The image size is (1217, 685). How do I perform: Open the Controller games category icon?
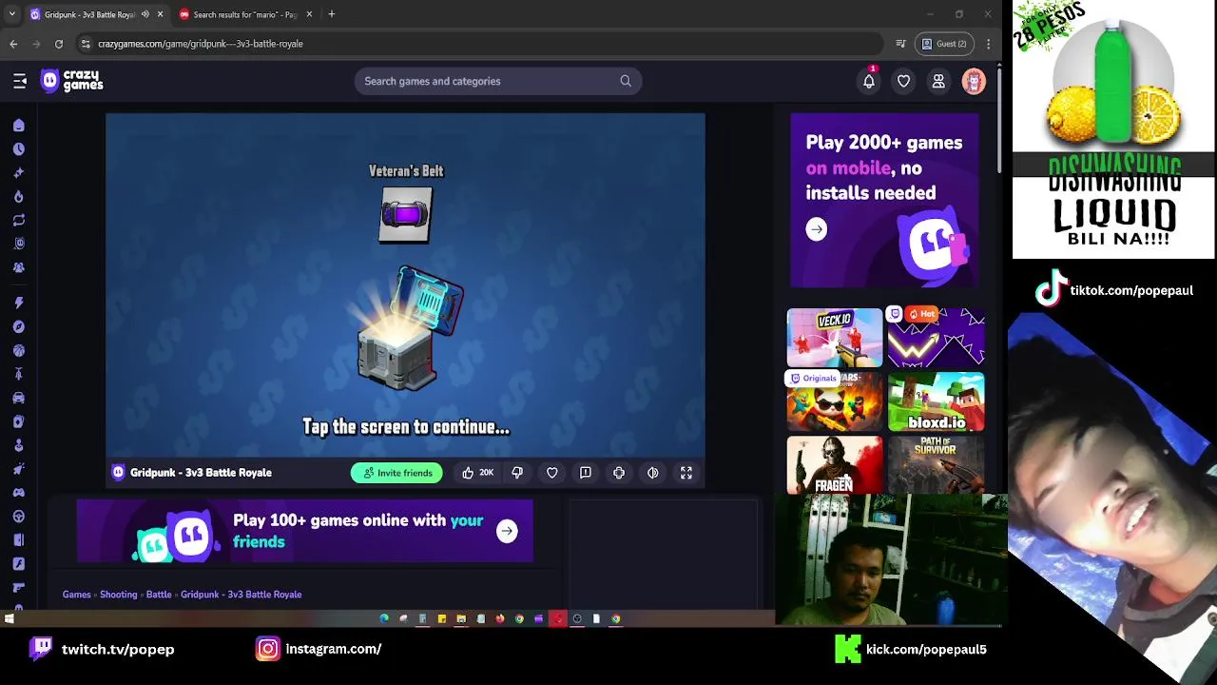click(18, 493)
